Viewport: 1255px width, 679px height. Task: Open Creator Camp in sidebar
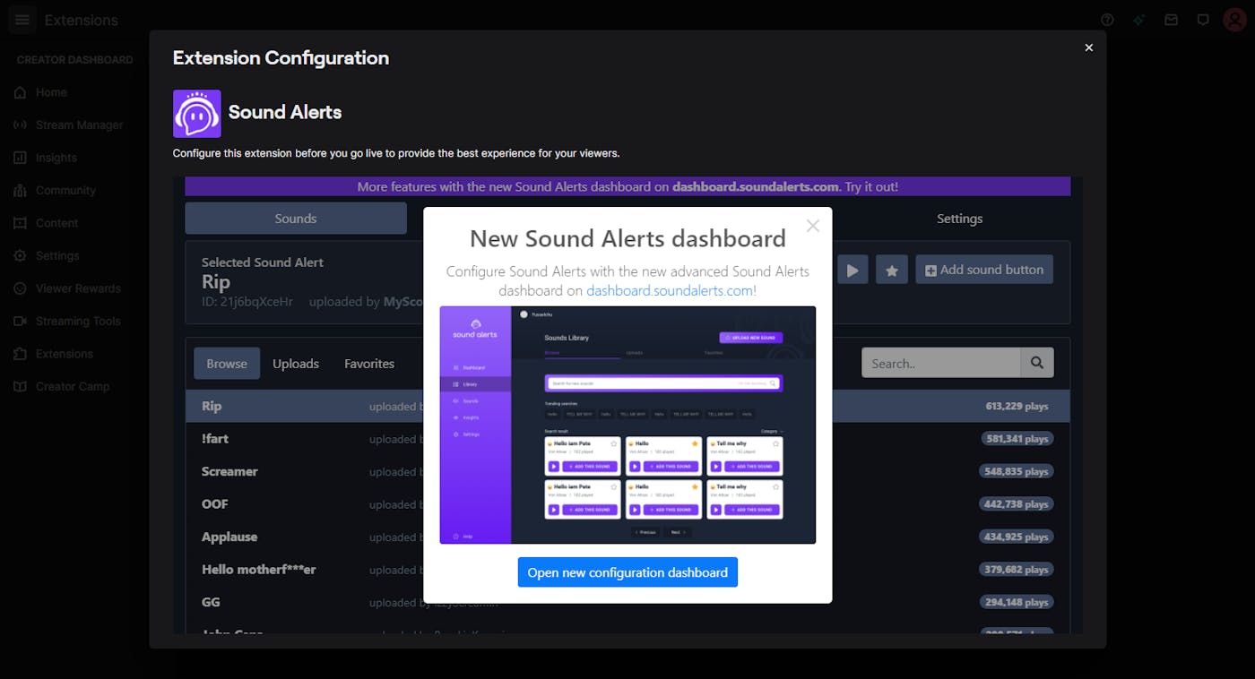(72, 386)
